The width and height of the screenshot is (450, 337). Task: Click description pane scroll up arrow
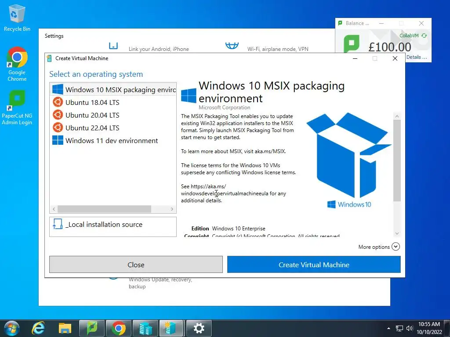(x=397, y=116)
